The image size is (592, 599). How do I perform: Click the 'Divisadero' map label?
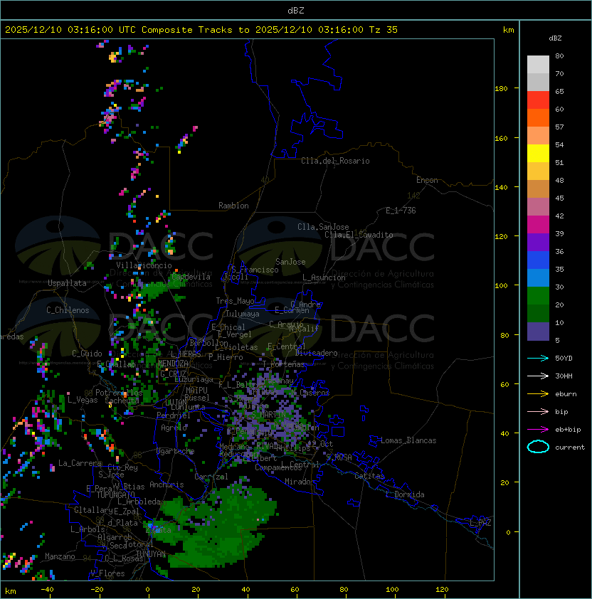coord(316,353)
